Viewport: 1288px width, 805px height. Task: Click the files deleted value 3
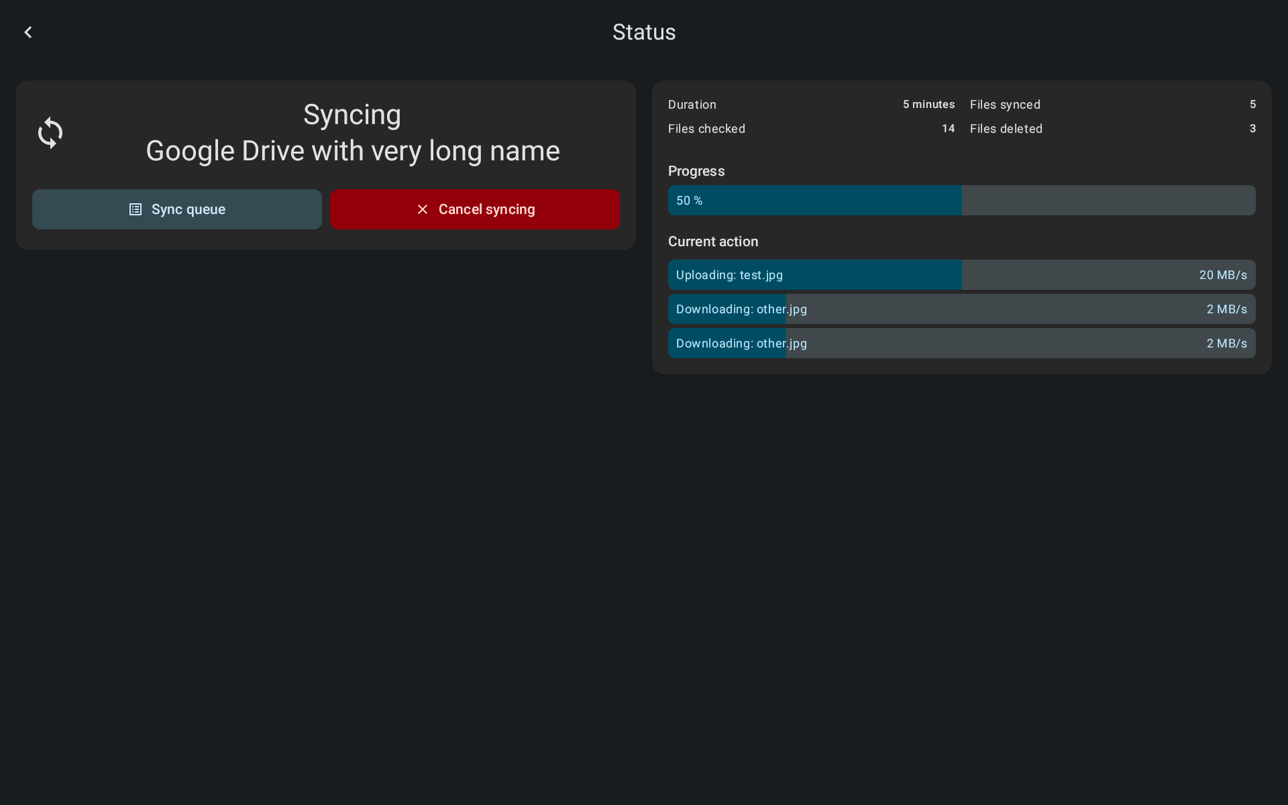coord(1252,129)
